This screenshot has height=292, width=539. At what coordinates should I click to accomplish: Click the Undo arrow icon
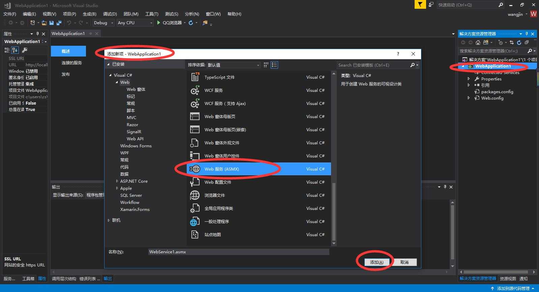(69, 23)
